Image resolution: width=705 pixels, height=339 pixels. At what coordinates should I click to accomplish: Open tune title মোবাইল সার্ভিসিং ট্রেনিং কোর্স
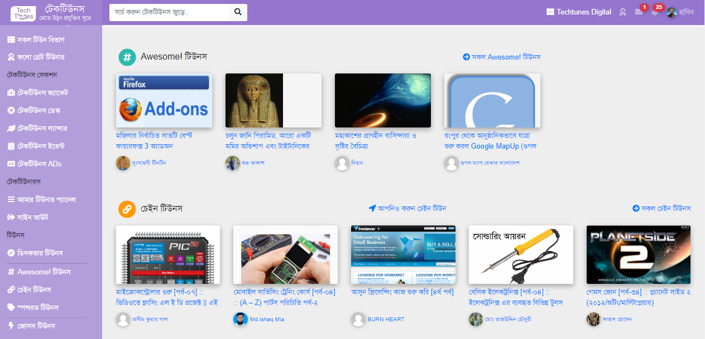coord(284,297)
